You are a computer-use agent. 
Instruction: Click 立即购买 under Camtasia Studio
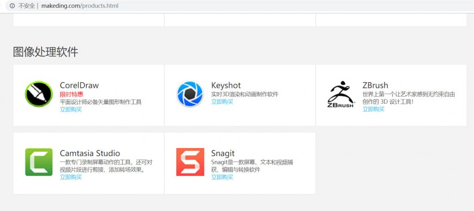click(x=71, y=177)
